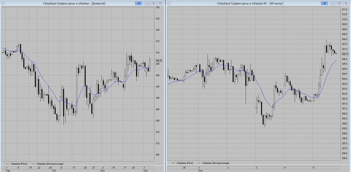
Task: Click the 296,0 value on the 60-minute price axis
Action: click(345, 158)
